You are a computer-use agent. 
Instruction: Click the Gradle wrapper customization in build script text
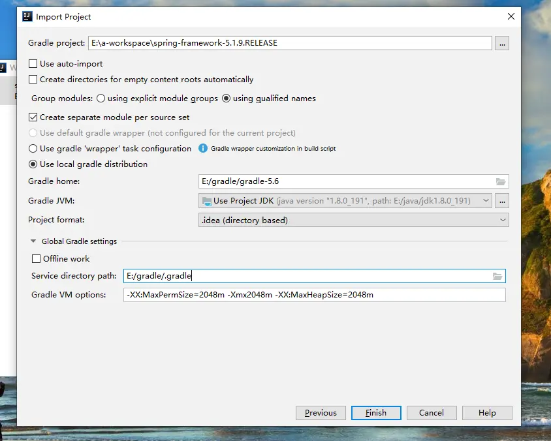[273, 149]
